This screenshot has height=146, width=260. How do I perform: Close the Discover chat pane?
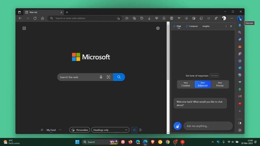click(231, 26)
